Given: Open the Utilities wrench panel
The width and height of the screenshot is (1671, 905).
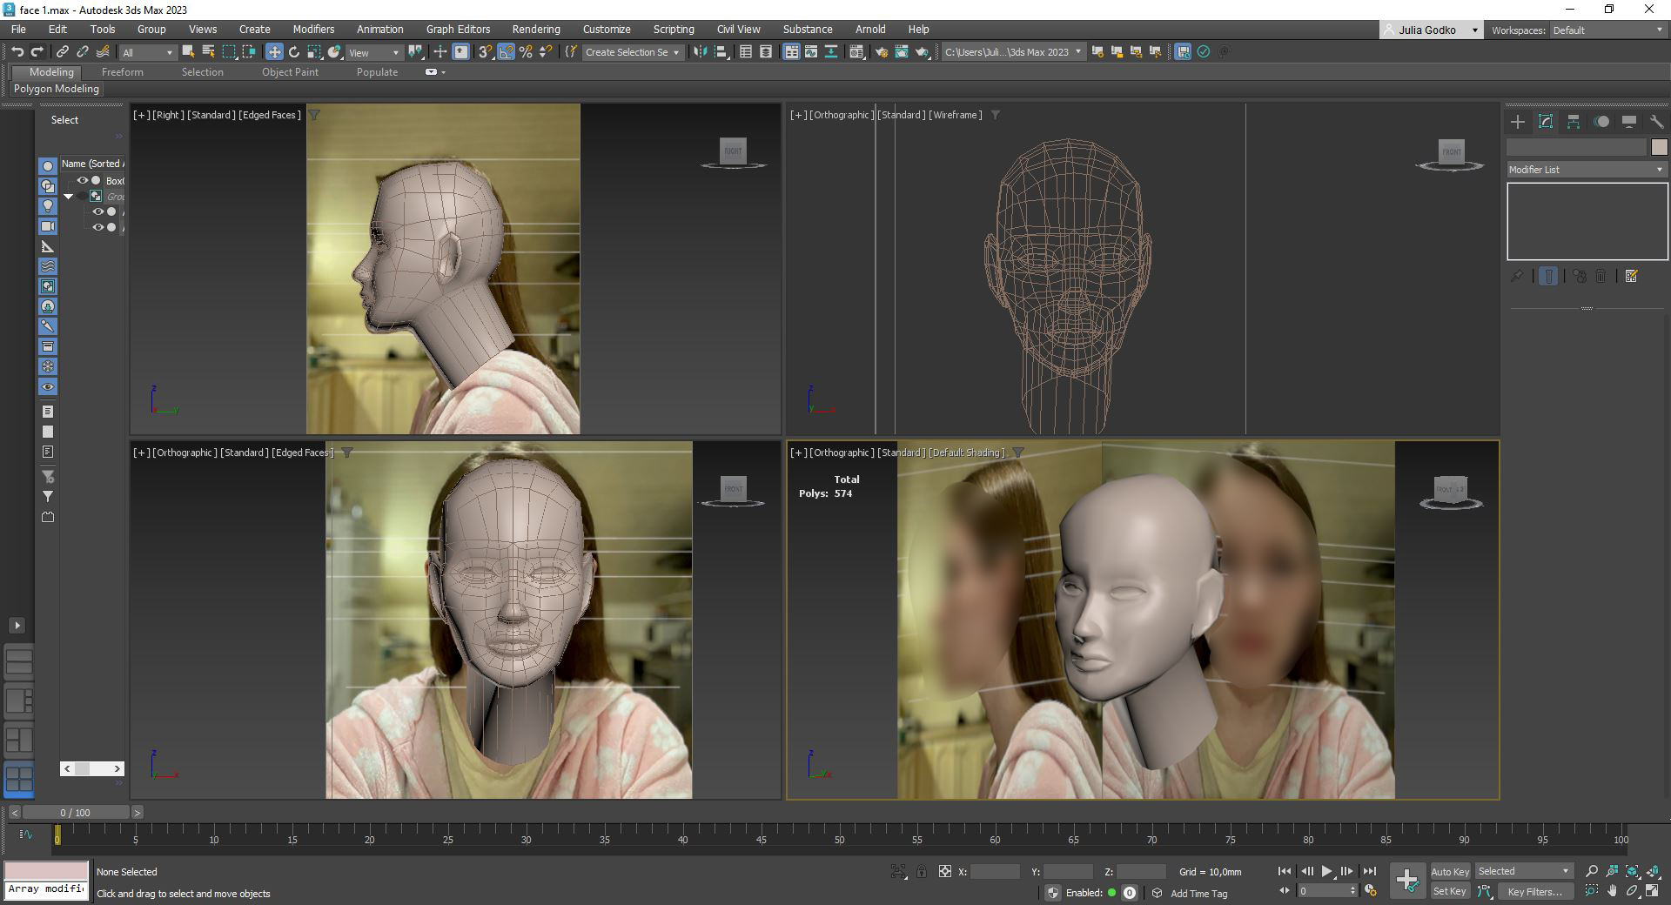Looking at the screenshot, I should (1656, 122).
